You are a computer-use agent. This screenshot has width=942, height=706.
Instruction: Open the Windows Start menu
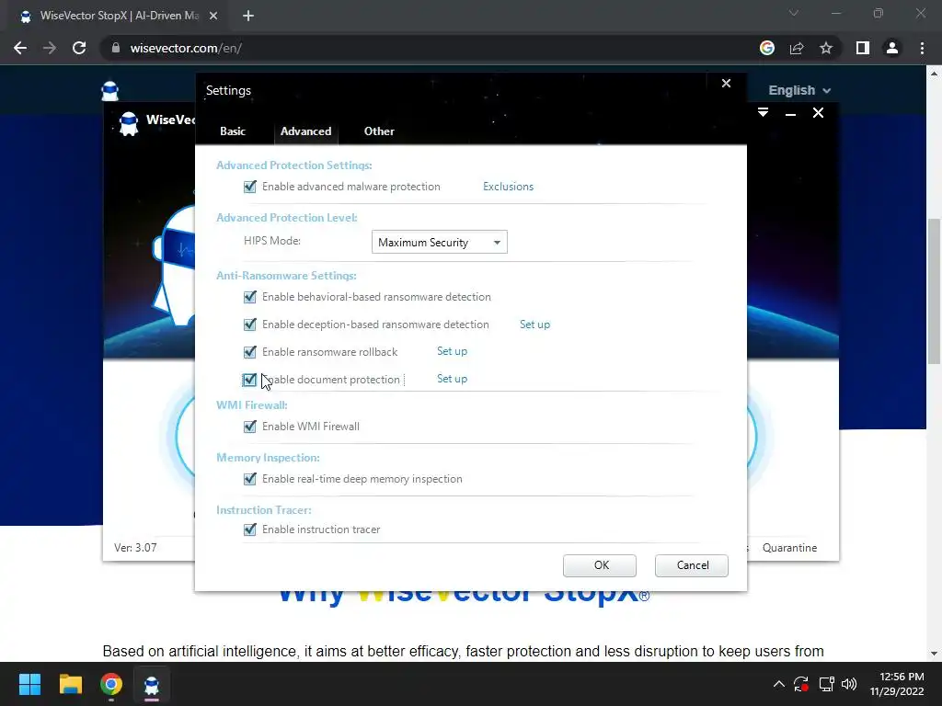click(29, 684)
